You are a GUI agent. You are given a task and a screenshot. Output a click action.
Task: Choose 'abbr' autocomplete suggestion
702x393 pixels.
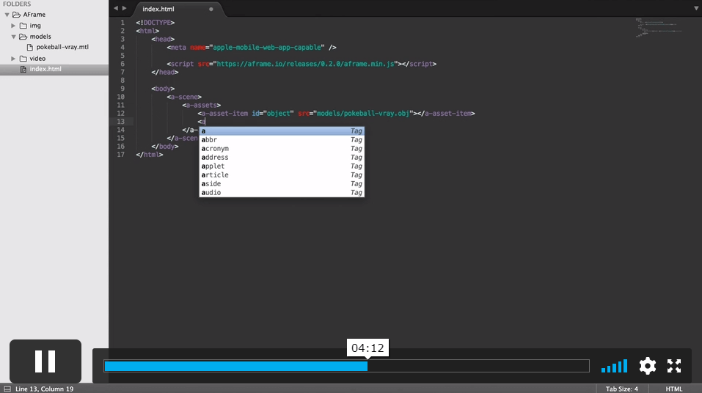point(282,139)
